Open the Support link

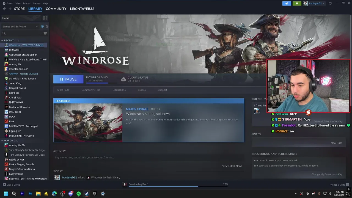pos(162,90)
